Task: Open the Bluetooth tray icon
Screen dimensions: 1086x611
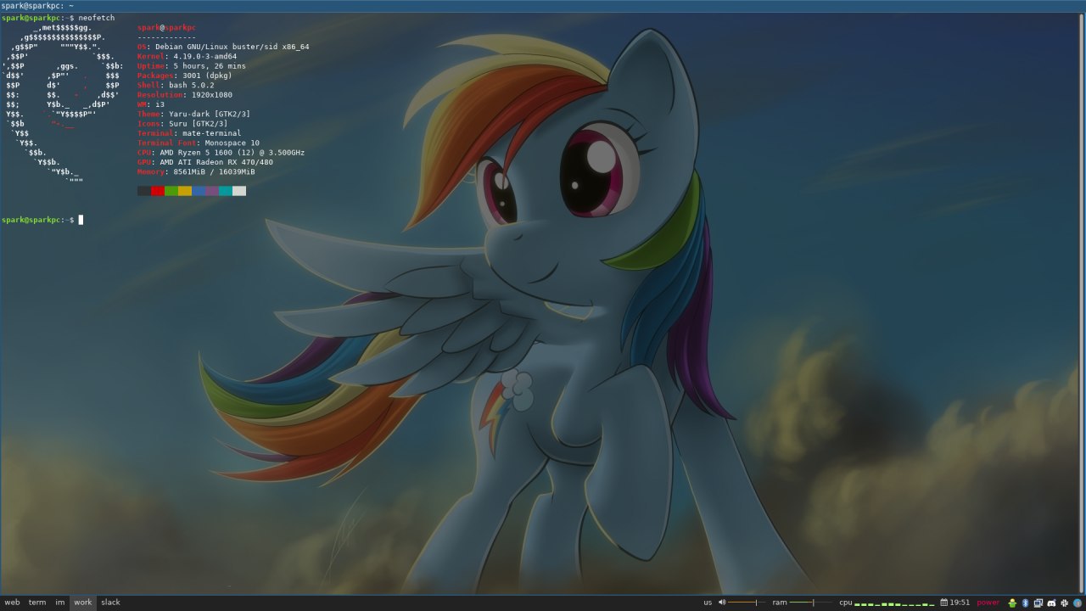Action: point(1025,603)
